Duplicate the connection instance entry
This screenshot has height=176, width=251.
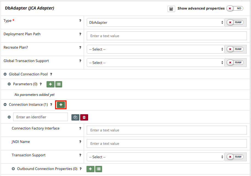[75, 117]
